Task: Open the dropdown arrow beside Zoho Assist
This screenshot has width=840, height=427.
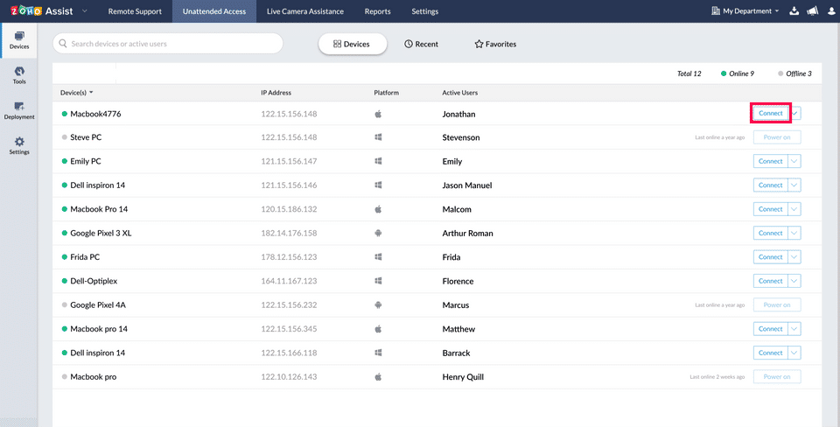Action: 85,11
